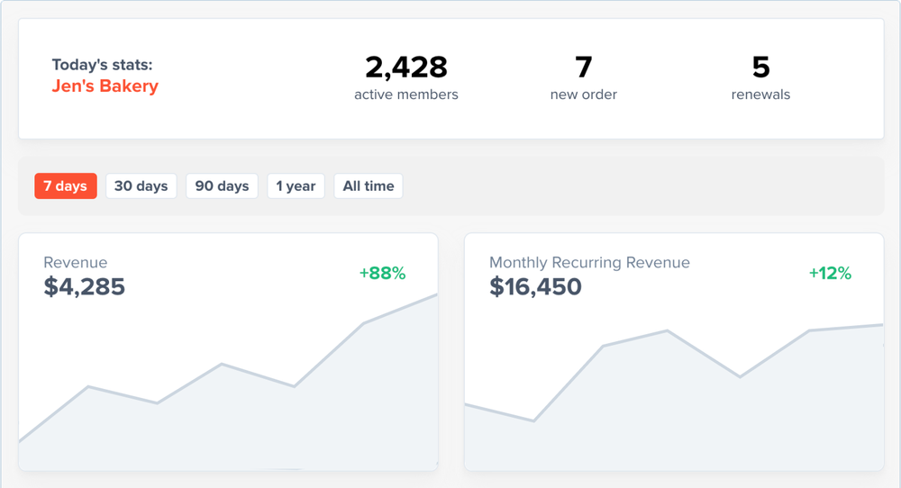
Task: Click the renewals label
Action: tap(760, 95)
